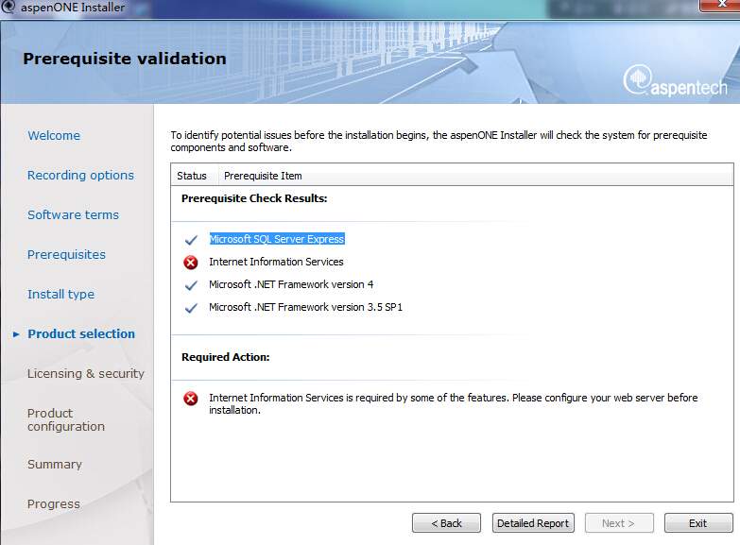Click the checkmark icon beside .NET Framework version 4
This screenshot has height=545, width=740.
(191, 285)
